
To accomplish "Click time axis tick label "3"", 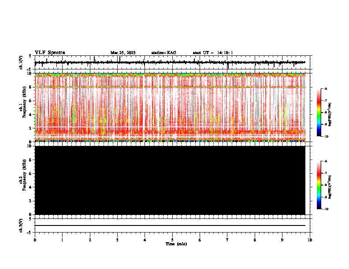I will click(x=117, y=240).
